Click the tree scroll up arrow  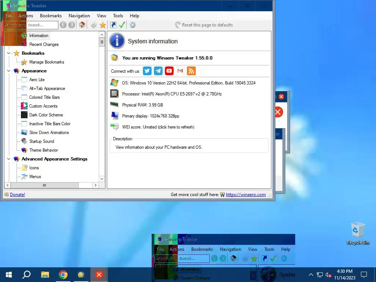102,35
